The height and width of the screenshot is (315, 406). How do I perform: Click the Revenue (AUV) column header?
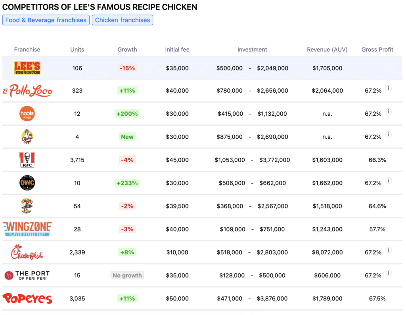coord(327,50)
